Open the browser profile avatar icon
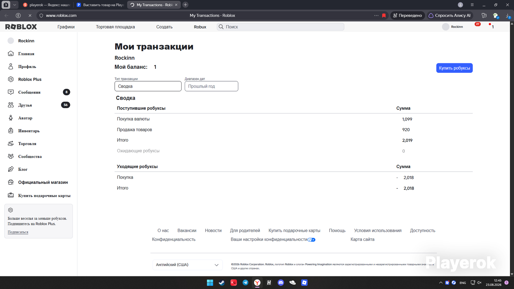The width and height of the screenshot is (514, 289). [461, 5]
